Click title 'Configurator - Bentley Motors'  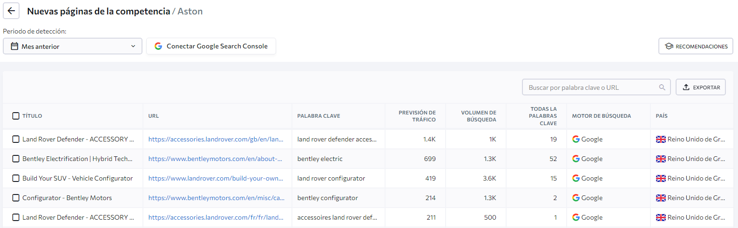67,198
